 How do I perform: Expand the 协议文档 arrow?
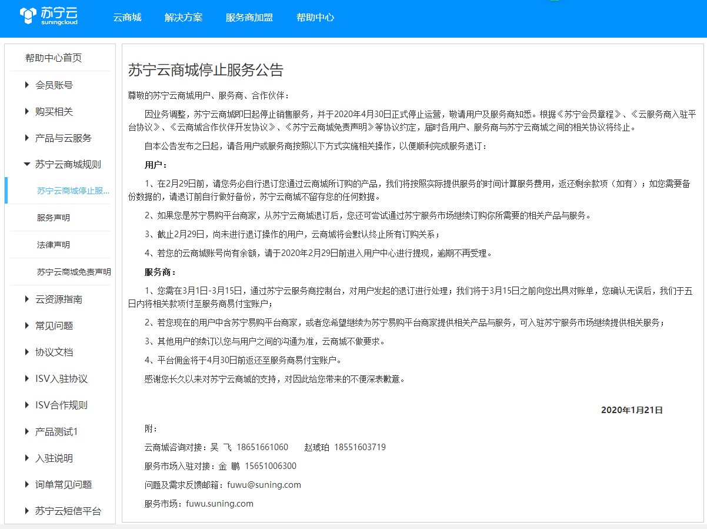(27, 352)
